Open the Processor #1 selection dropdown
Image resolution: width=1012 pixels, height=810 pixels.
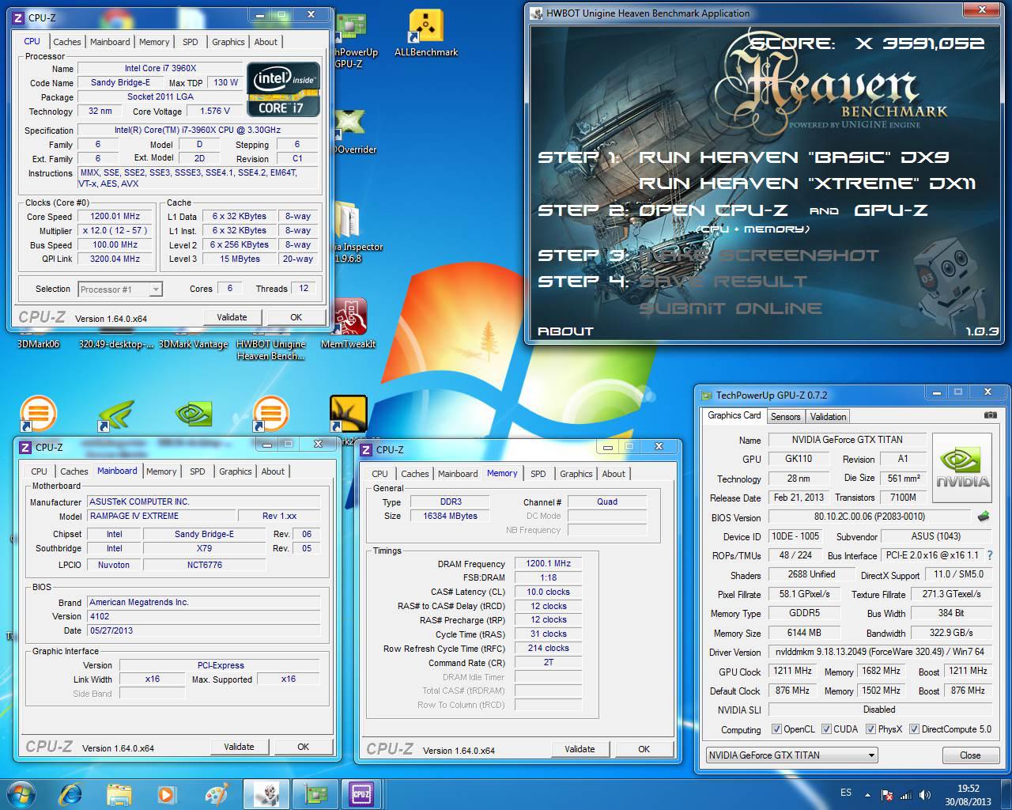coord(120,290)
